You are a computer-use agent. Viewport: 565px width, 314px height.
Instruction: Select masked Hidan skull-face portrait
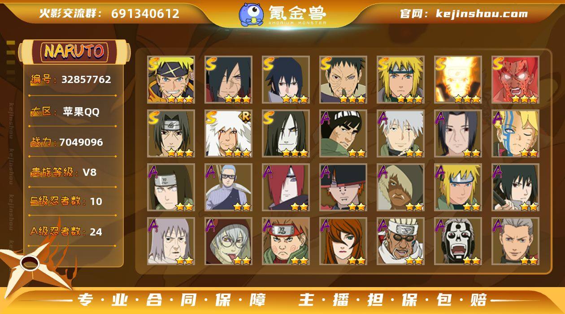pos(458,241)
